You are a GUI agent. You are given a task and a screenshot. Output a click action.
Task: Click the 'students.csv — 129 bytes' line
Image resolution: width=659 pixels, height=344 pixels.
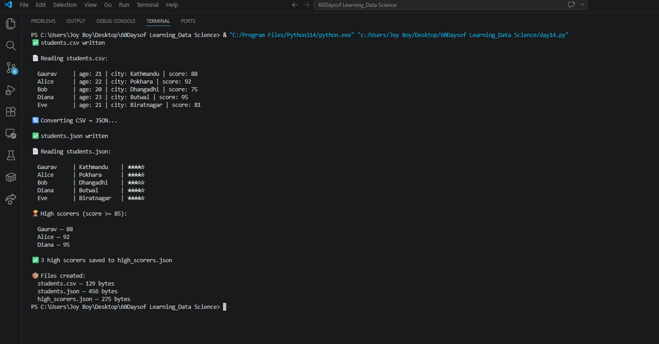[76, 284]
